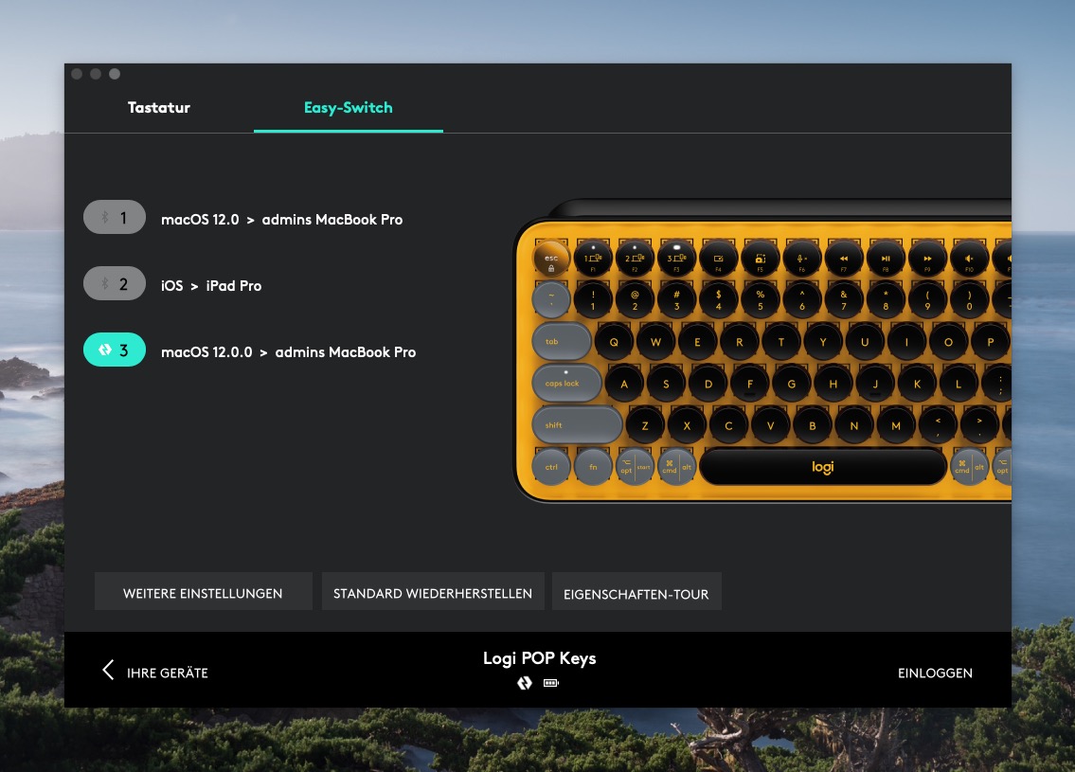Select the Easy-Switch tab

pyautogui.click(x=349, y=108)
